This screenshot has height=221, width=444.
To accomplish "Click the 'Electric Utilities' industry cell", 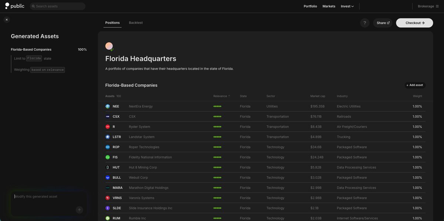I will (x=349, y=106).
